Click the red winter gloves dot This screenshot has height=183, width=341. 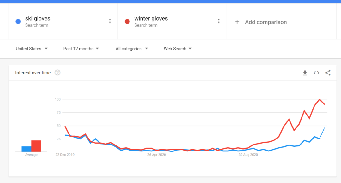click(127, 21)
